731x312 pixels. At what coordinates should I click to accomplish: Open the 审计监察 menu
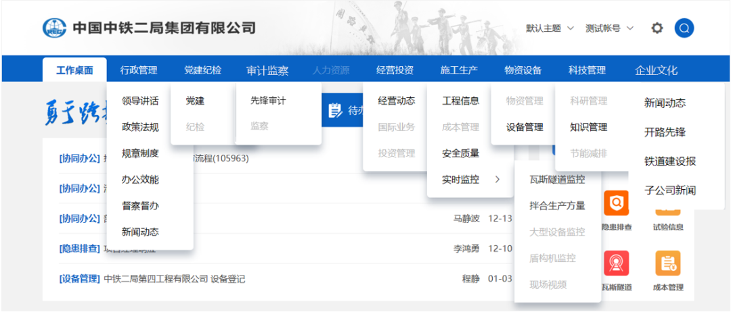(267, 71)
